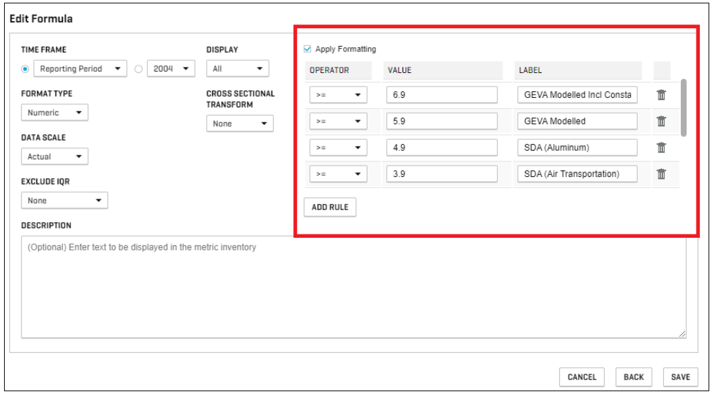Click the value field containing 3.9
The image size is (716, 400).
click(442, 174)
